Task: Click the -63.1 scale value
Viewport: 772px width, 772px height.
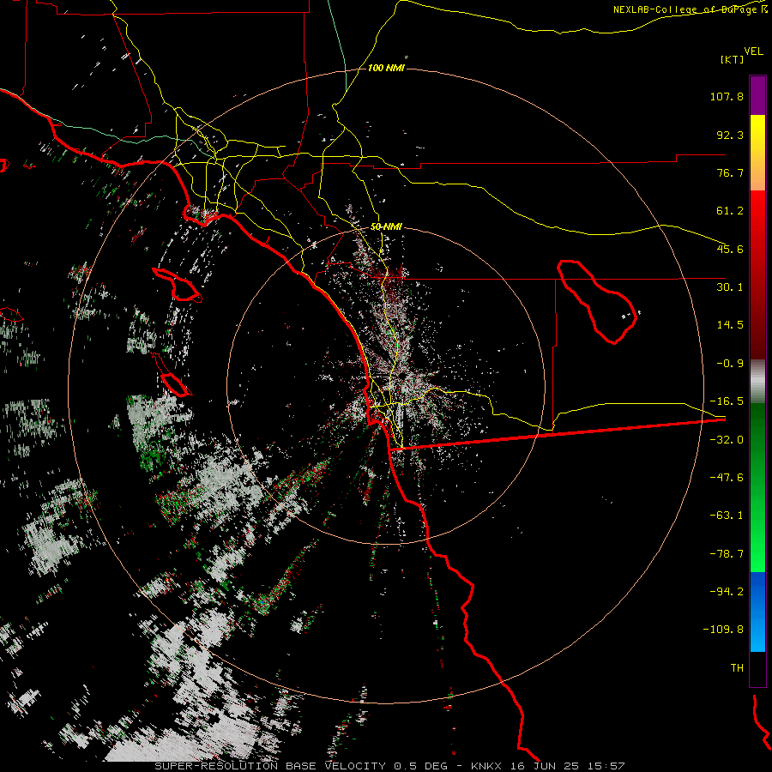Action: click(727, 516)
